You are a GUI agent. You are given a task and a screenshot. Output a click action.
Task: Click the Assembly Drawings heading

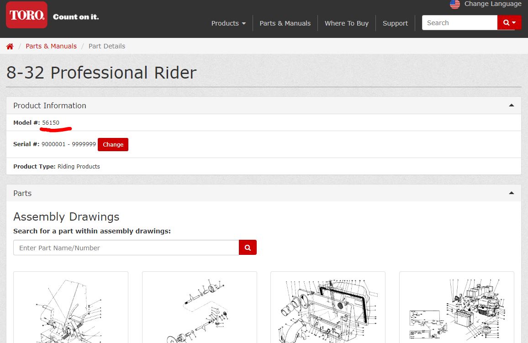pos(66,217)
